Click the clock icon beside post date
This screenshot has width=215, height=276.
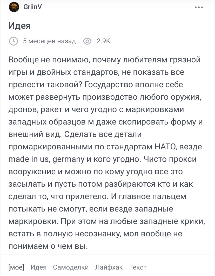coord(14,41)
